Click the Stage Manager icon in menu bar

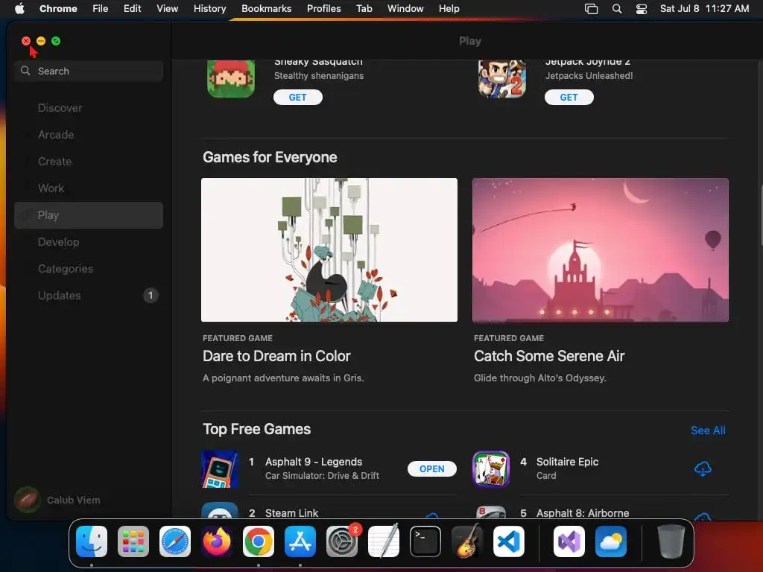click(x=591, y=9)
